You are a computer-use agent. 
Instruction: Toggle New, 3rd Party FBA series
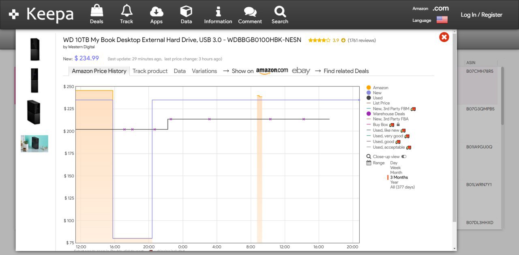[388, 119]
